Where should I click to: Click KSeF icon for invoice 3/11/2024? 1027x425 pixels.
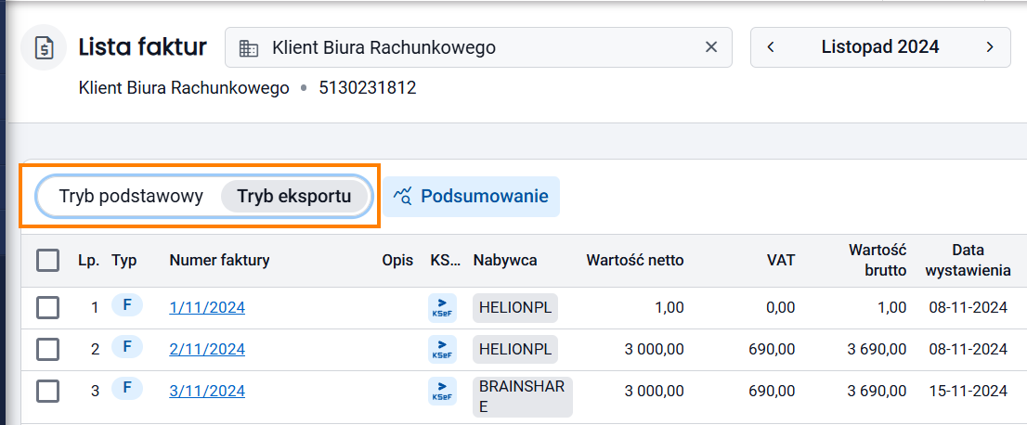coord(442,392)
